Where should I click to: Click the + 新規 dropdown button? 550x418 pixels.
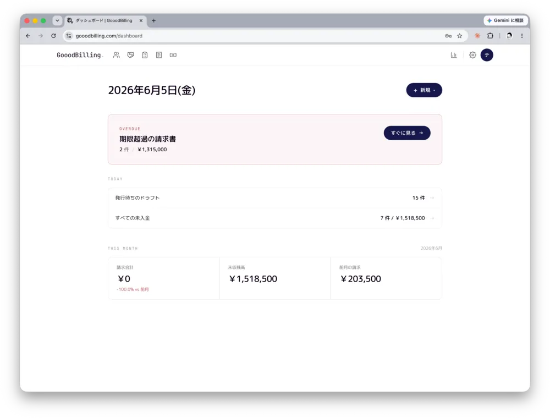click(424, 90)
